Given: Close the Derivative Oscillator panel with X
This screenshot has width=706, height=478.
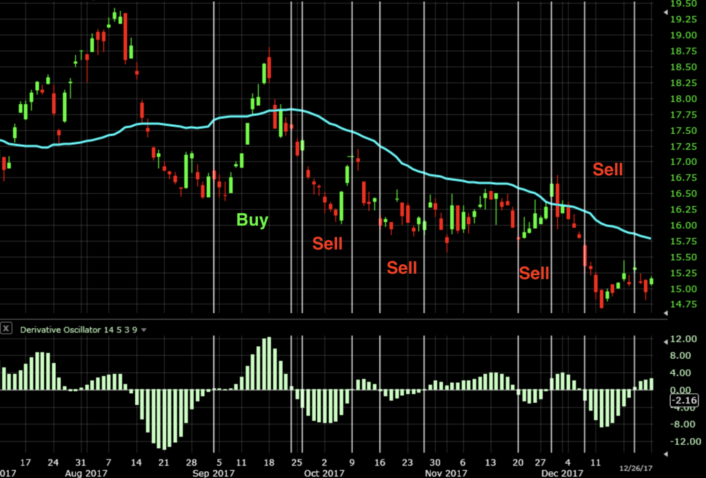Looking at the screenshot, I should pyautogui.click(x=6, y=328).
